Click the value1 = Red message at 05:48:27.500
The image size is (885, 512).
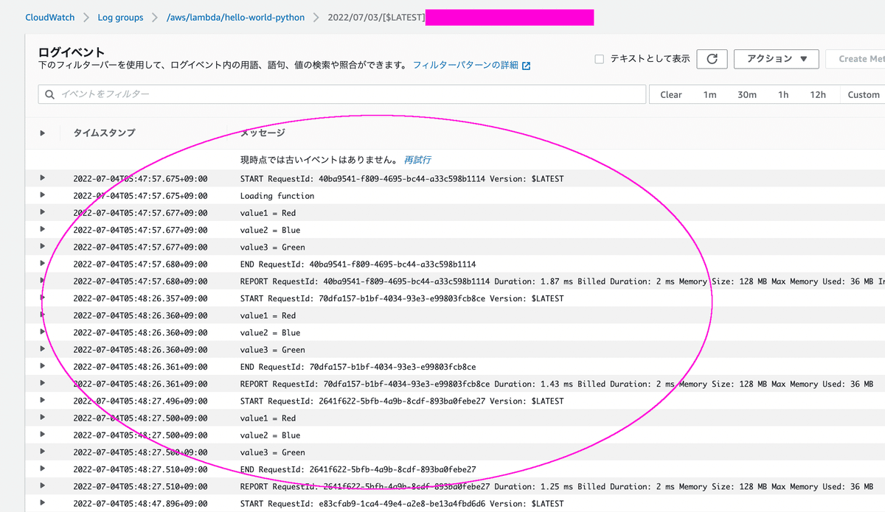point(268,418)
